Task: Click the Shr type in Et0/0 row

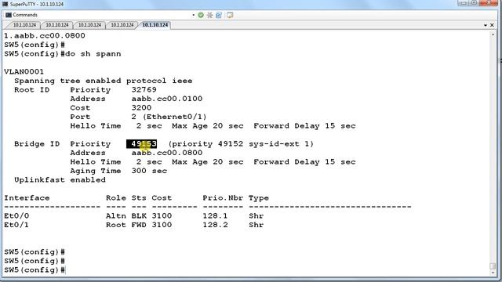Action: 256,216
